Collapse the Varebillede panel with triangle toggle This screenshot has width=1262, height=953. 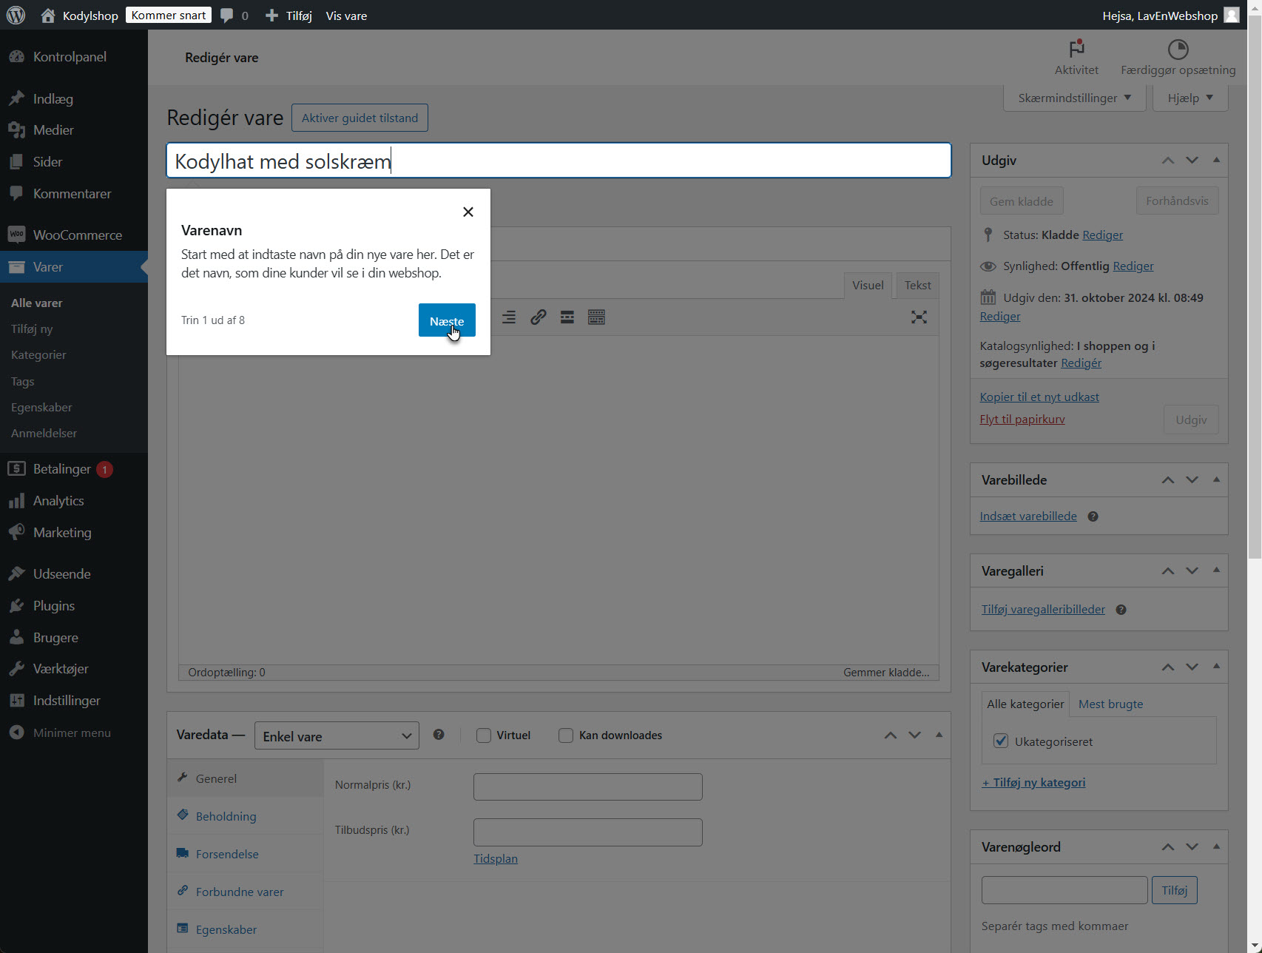[x=1216, y=479]
